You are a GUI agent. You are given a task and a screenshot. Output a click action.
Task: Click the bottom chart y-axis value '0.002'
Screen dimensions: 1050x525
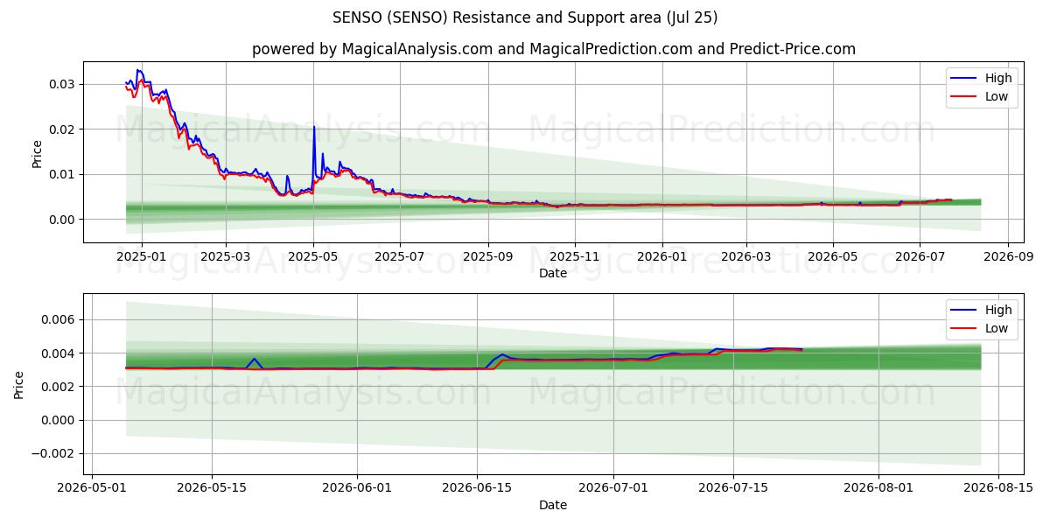[x=59, y=387]
